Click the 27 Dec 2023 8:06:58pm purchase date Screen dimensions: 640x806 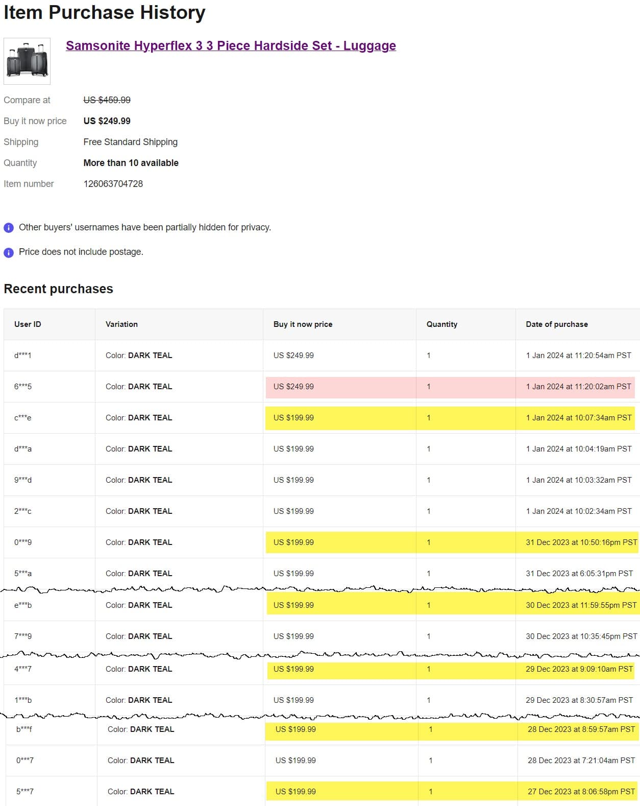coord(581,792)
